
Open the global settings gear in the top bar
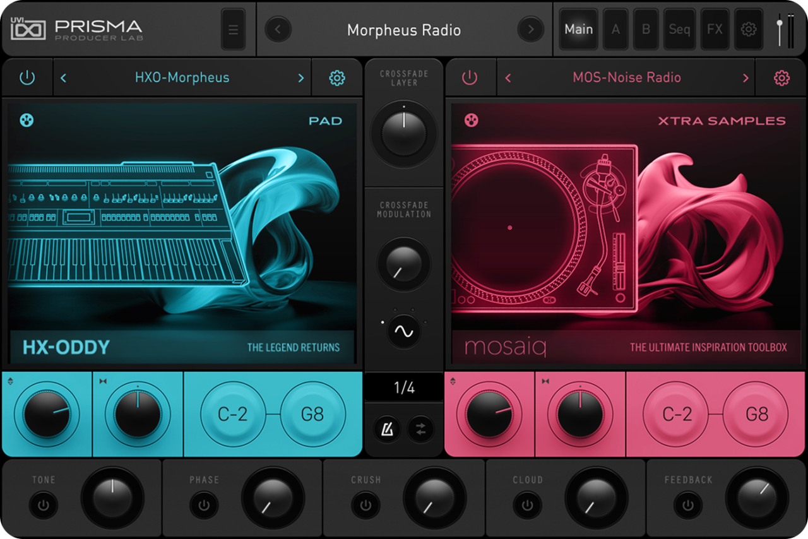[749, 29]
